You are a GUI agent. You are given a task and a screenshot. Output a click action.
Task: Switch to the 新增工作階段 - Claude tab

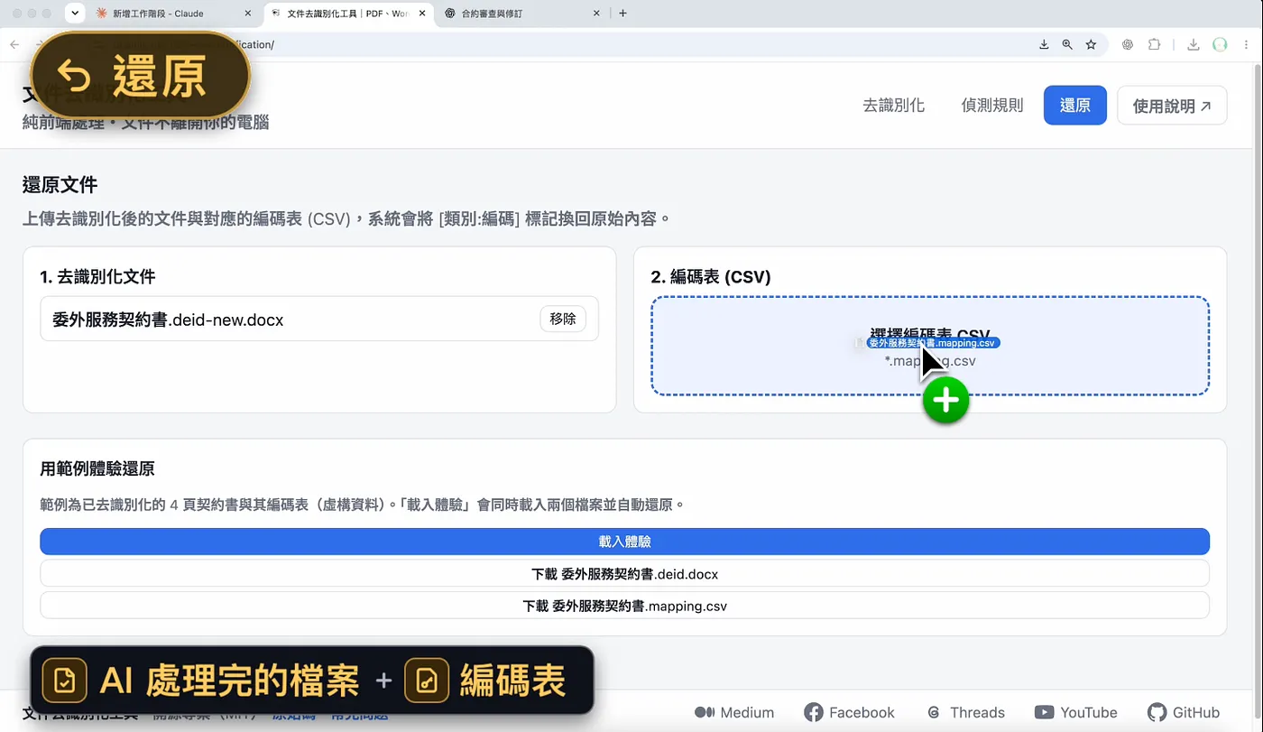click(173, 14)
